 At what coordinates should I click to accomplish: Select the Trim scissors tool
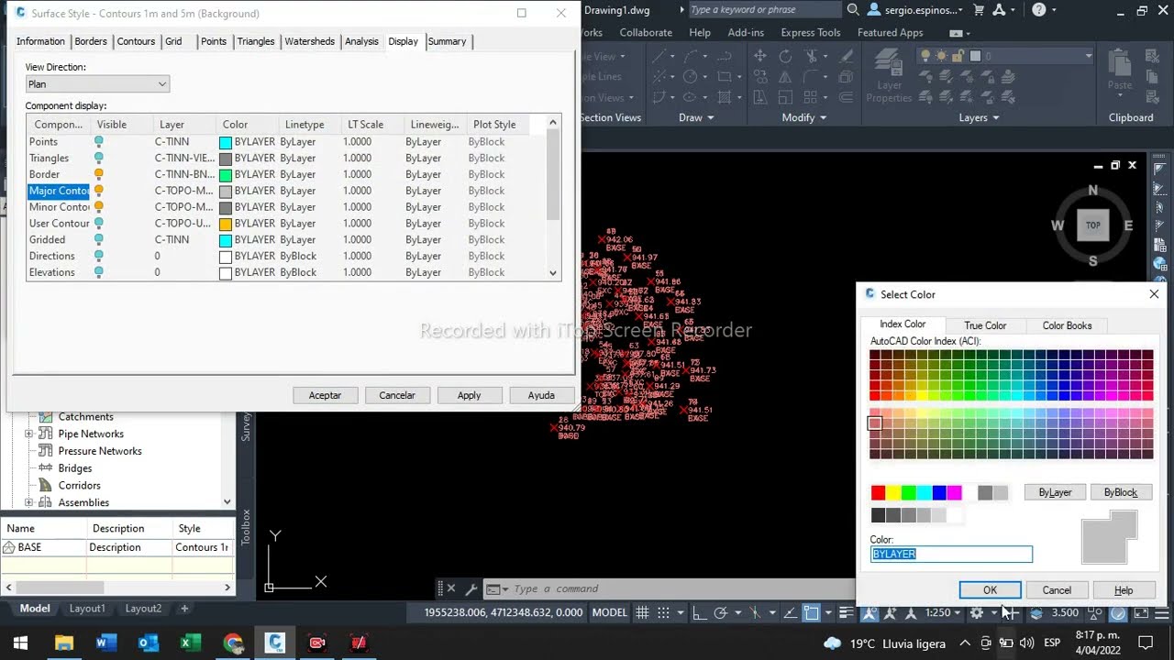click(812, 56)
